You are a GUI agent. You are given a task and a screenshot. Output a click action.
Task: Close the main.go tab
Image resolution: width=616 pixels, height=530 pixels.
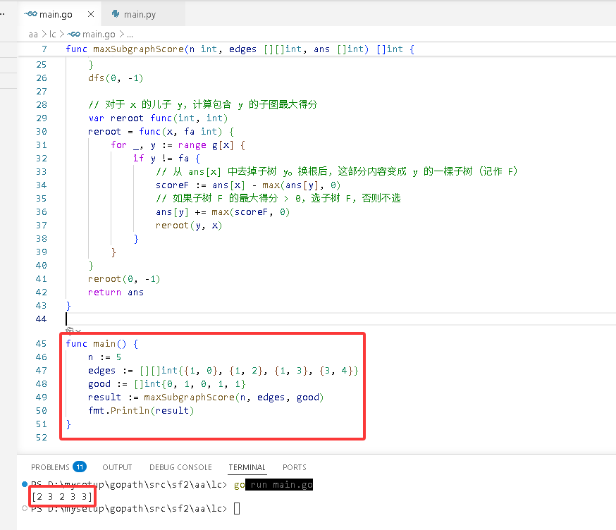pyautogui.click(x=91, y=14)
